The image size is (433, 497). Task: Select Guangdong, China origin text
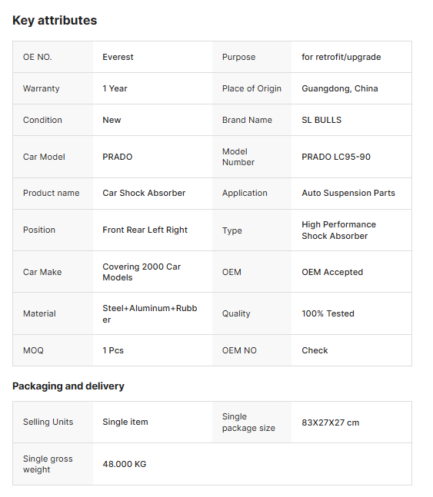click(x=340, y=88)
